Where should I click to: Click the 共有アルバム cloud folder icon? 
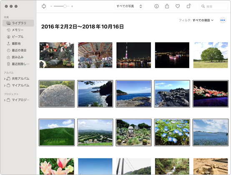(8, 79)
